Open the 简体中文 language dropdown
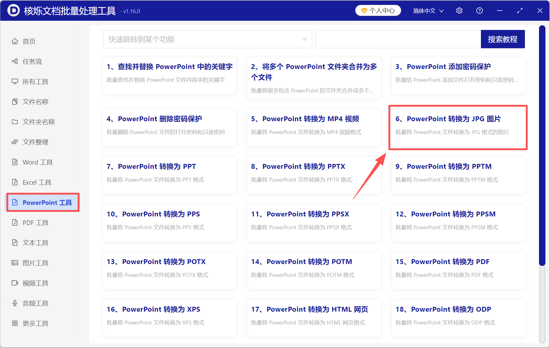Viewport: 550px width, 348px height. click(428, 10)
